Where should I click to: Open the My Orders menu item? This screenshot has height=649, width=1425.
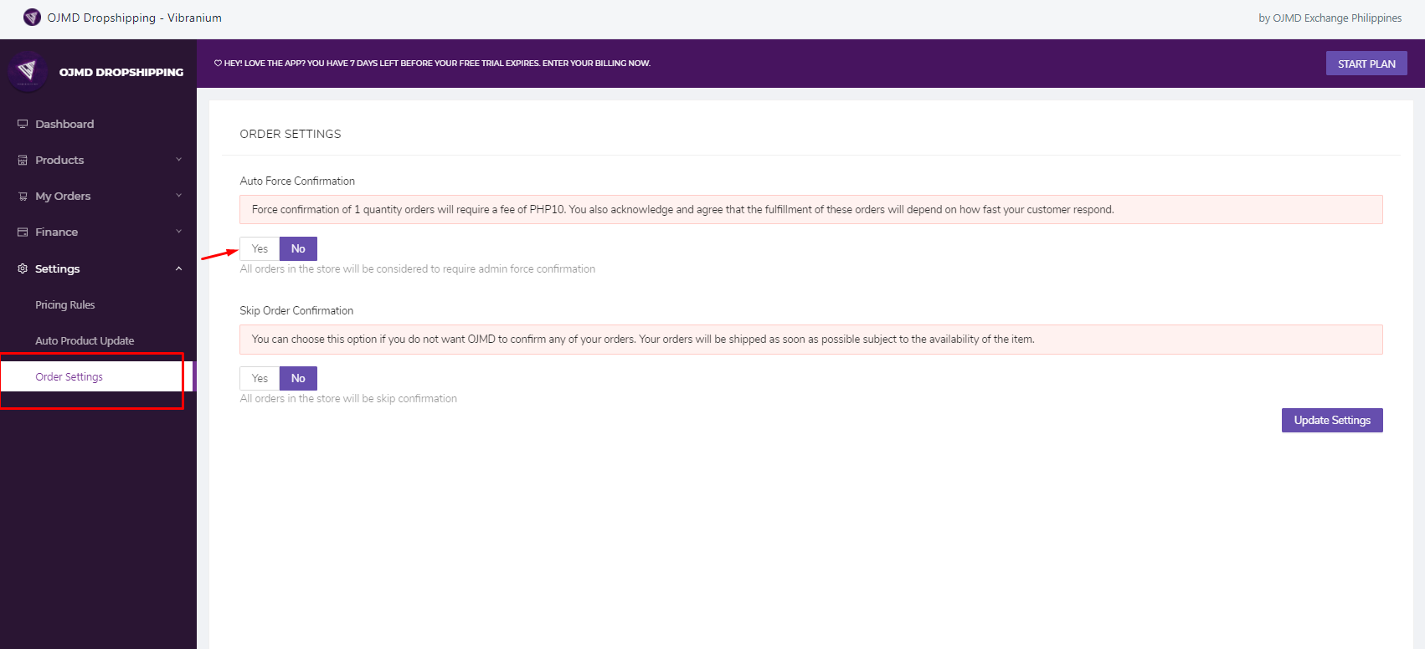98,196
